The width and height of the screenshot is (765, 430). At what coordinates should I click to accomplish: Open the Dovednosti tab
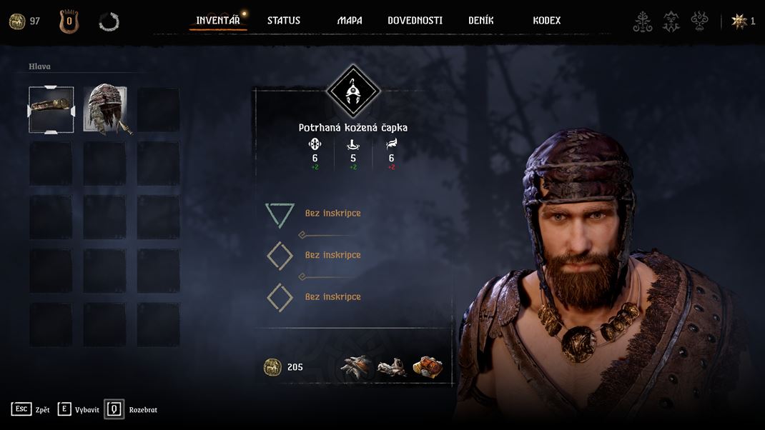(415, 21)
